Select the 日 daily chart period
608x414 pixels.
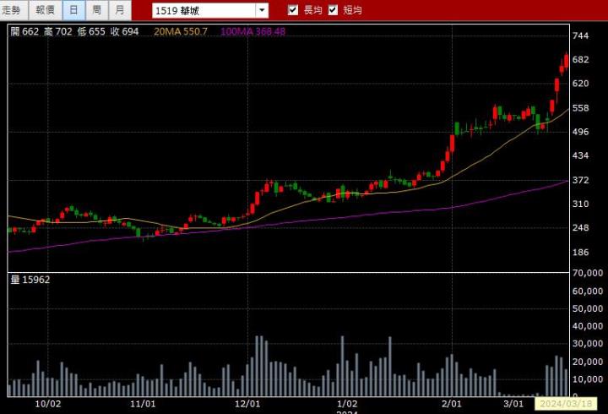(73, 10)
